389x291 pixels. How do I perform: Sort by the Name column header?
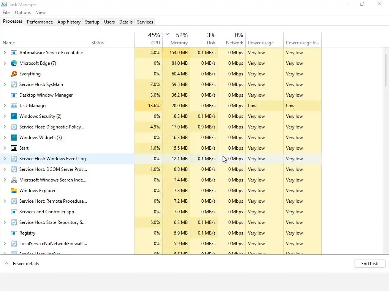(x=45, y=39)
